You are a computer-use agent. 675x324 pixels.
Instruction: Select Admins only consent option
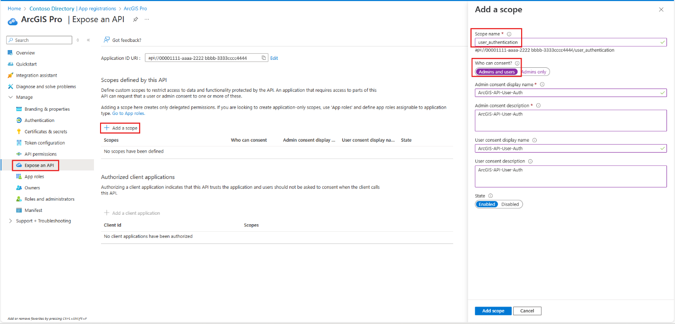pos(534,72)
